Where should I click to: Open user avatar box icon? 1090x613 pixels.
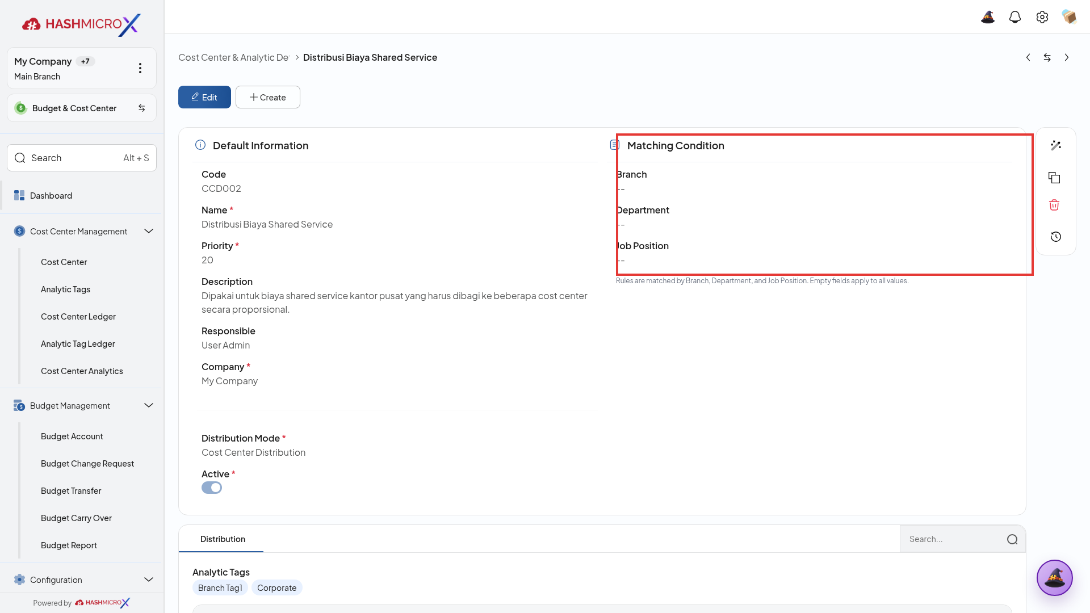coord(1070,17)
